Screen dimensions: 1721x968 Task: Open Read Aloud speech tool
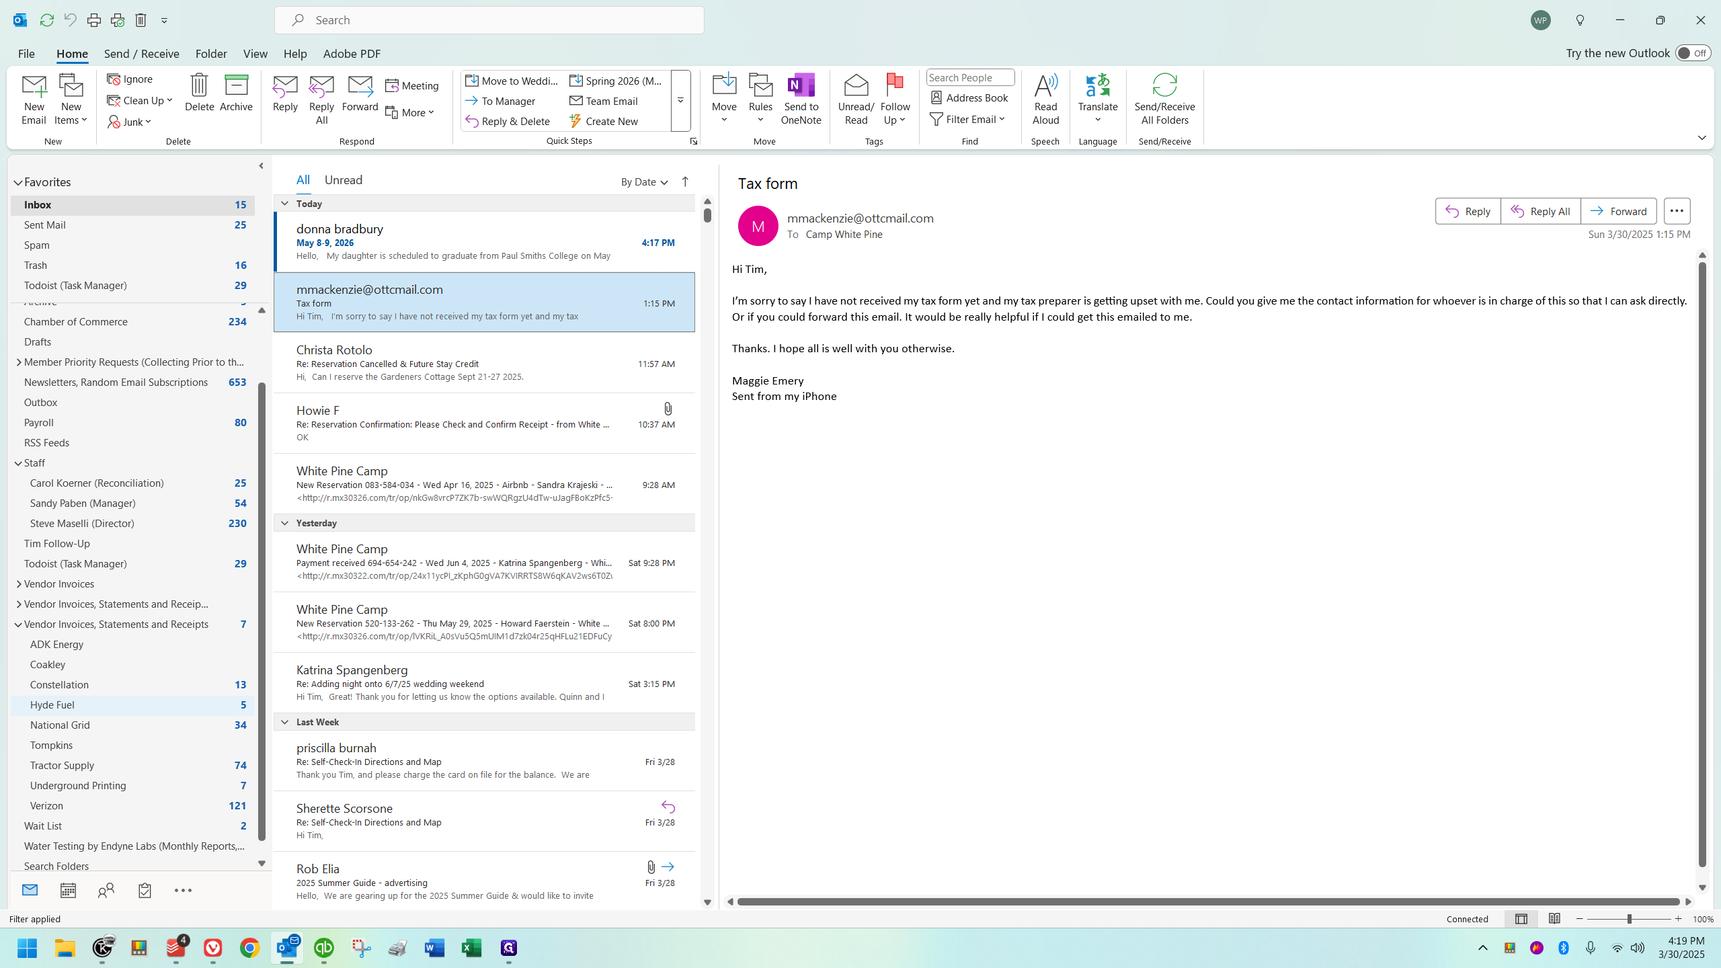click(x=1045, y=86)
